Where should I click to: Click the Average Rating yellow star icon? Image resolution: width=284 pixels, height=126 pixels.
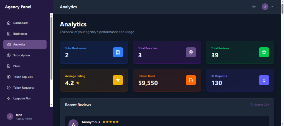point(118,80)
